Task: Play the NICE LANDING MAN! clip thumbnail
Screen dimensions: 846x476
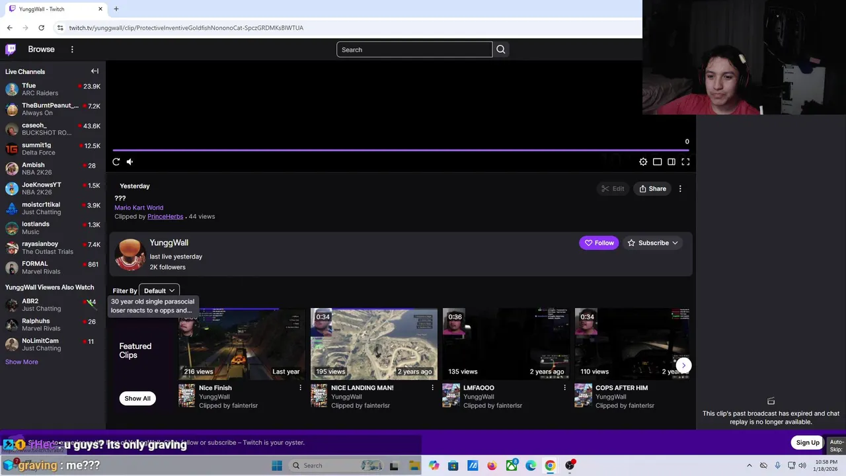Action: [374, 344]
